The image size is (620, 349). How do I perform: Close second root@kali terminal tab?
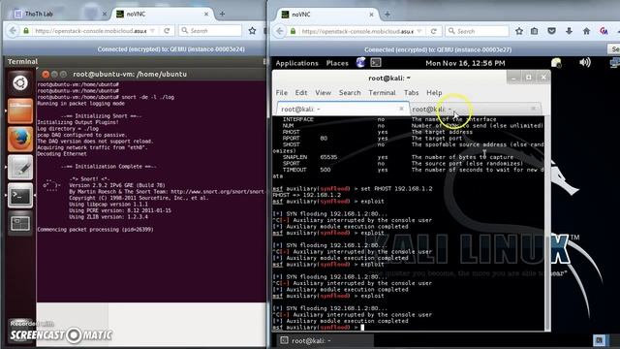(x=534, y=109)
